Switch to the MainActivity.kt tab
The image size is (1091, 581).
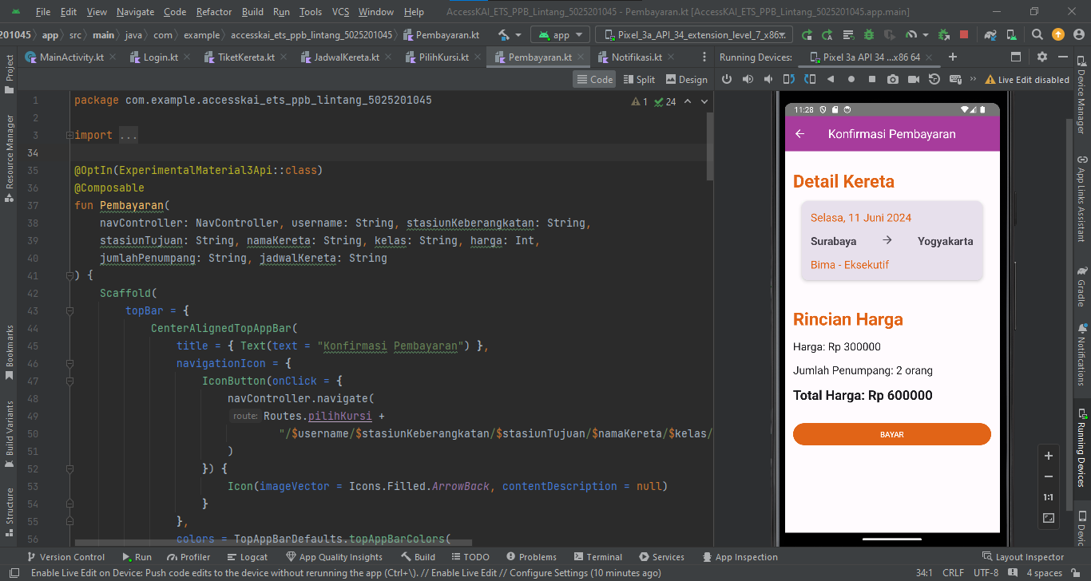tap(71, 57)
